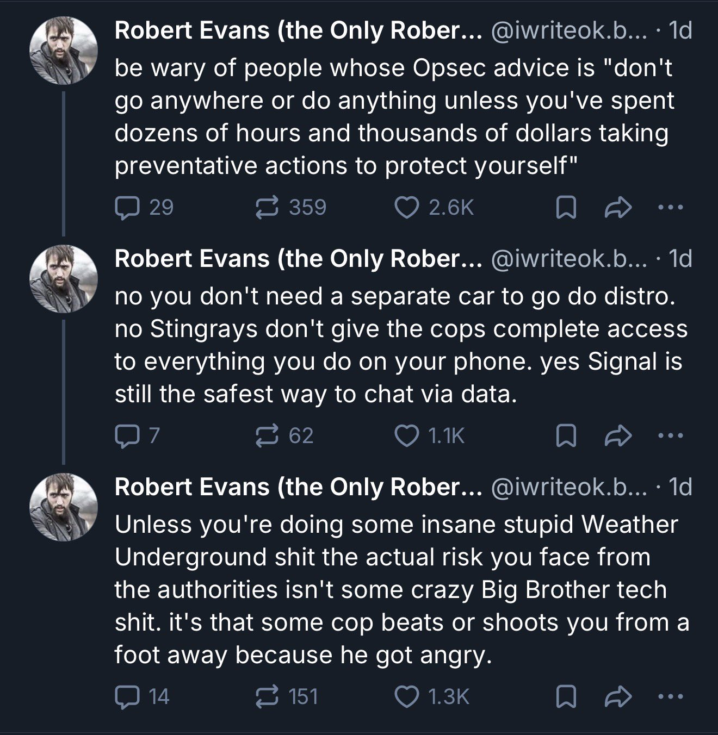
Task: Repost the Weather Underground post
Action: click(x=267, y=697)
